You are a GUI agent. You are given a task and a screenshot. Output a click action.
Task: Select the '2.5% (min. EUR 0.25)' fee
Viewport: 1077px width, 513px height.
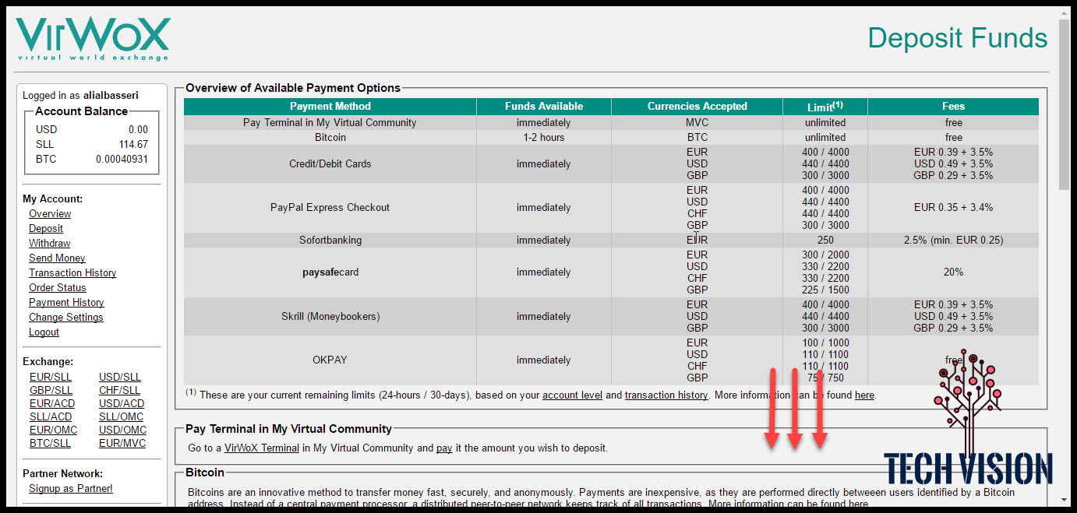pos(953,241)
